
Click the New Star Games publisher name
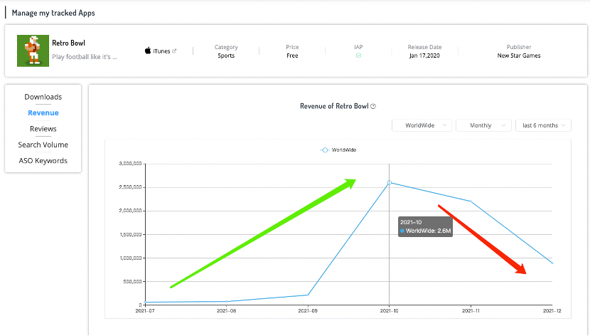point(519,56)
